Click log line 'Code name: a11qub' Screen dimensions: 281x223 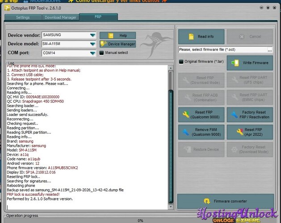pyautogui.click(x=24, y=159)
